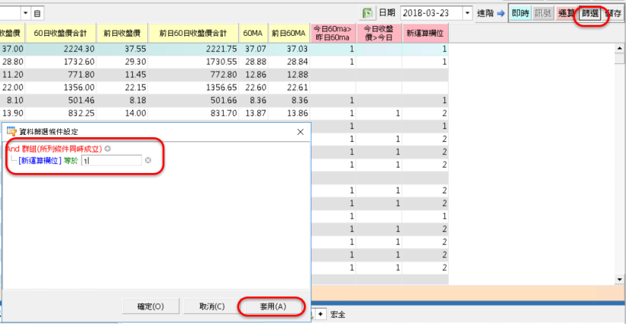Click the 今日60ma>昨日60ma column header
Viewport: 626px width, 324px height.
pyautogui.click(x=333, y=33)
